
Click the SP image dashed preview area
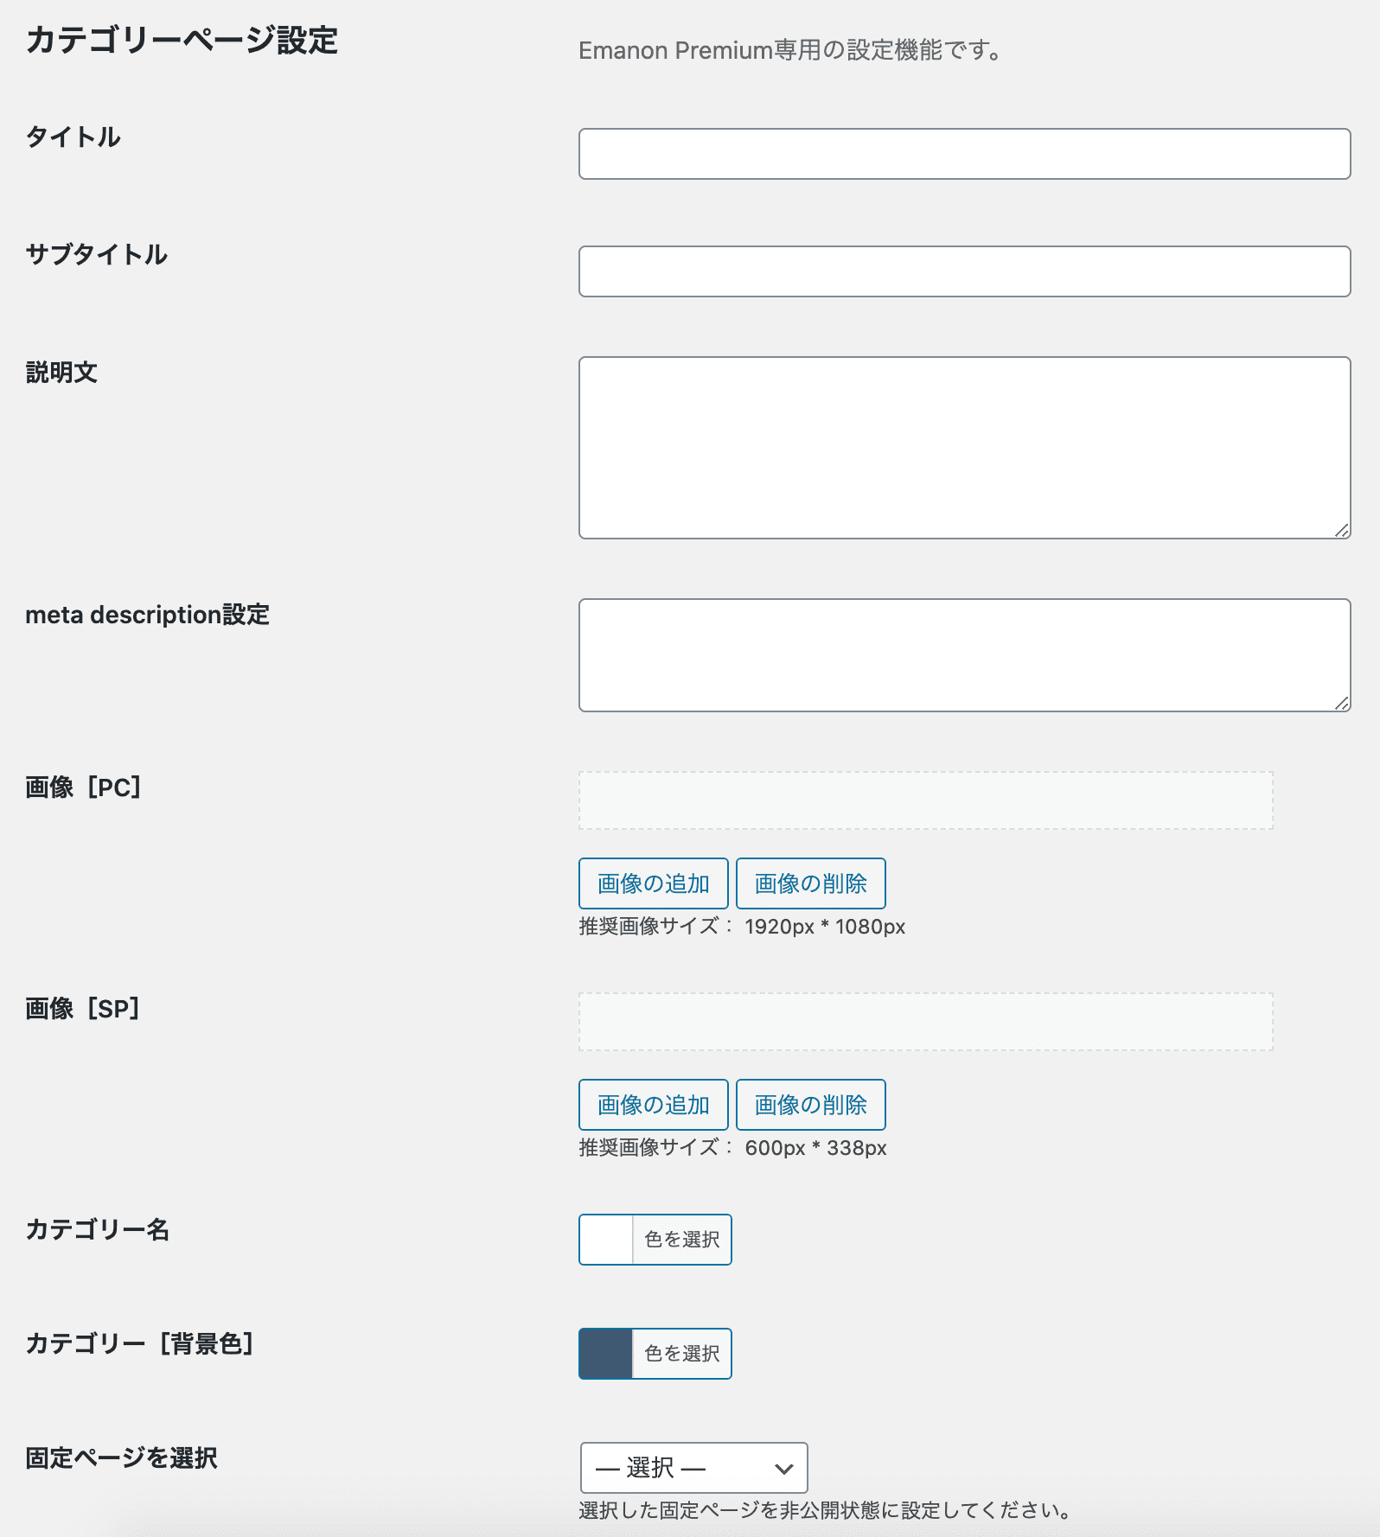(926, 1022)
